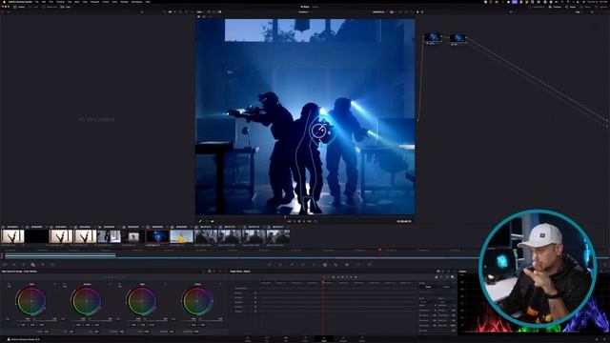610x343 pixels.
Task: Open the Qualifier palette
Action: pos(292,265)
